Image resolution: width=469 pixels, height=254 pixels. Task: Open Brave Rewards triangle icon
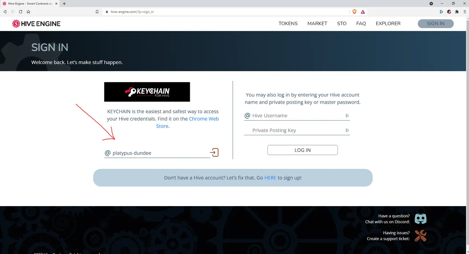[x=363, y=12]
